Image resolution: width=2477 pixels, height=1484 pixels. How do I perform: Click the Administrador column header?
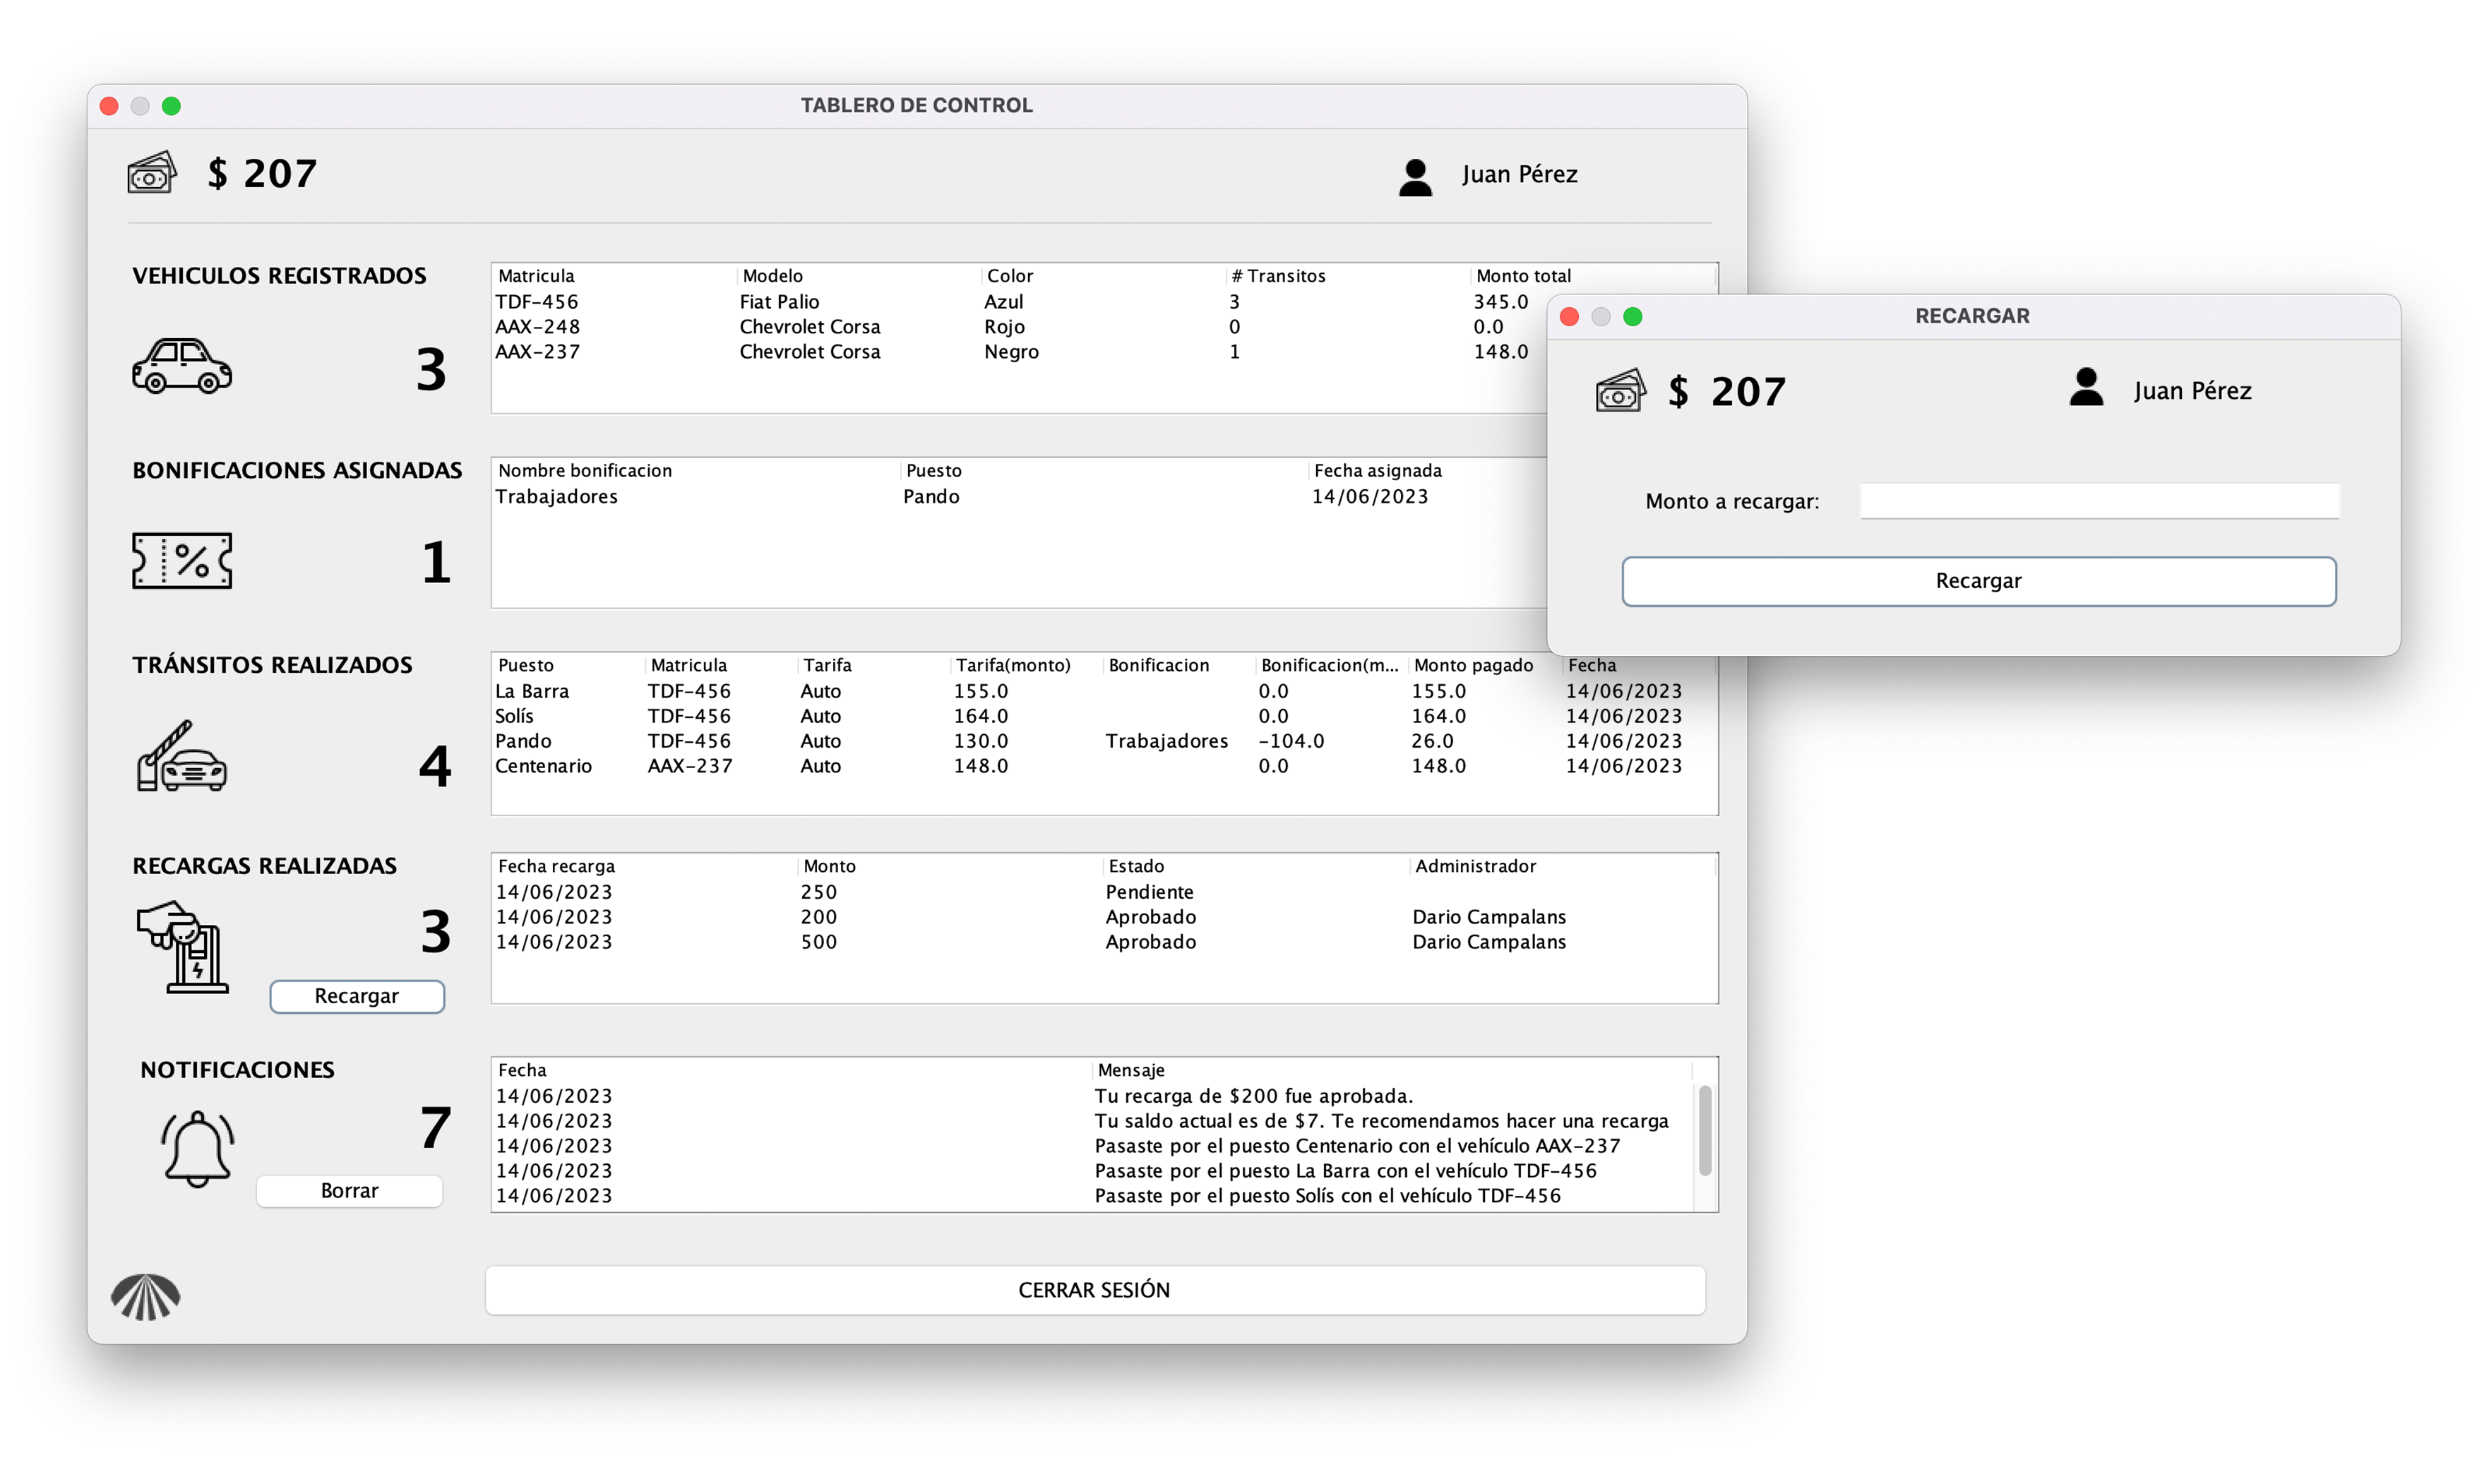1563,867
